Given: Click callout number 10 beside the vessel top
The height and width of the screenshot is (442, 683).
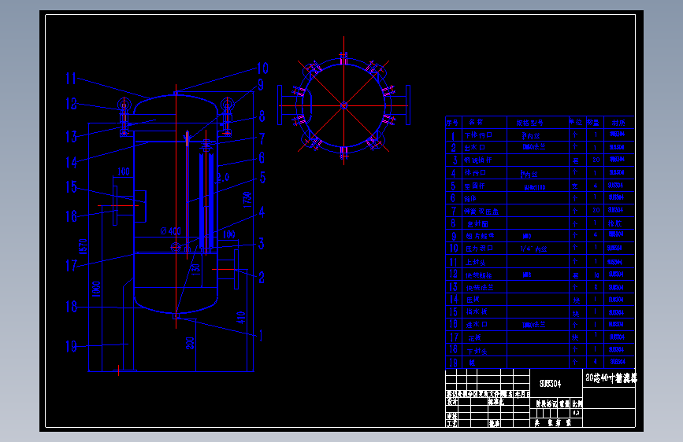Looking at the screenshot, I should click(x=262, y=68).
